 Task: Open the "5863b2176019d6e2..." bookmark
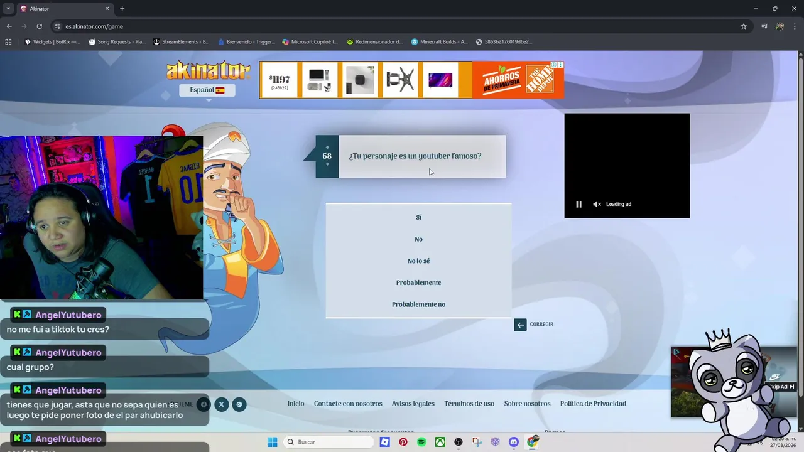tap(504, 42)
